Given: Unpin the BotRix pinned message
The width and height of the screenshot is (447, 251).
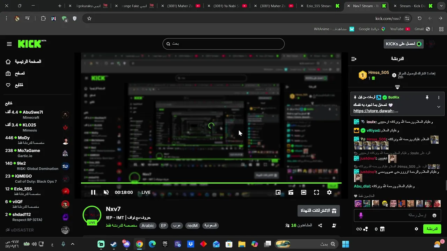Looking at the screenshot, I should click(427, 98).
